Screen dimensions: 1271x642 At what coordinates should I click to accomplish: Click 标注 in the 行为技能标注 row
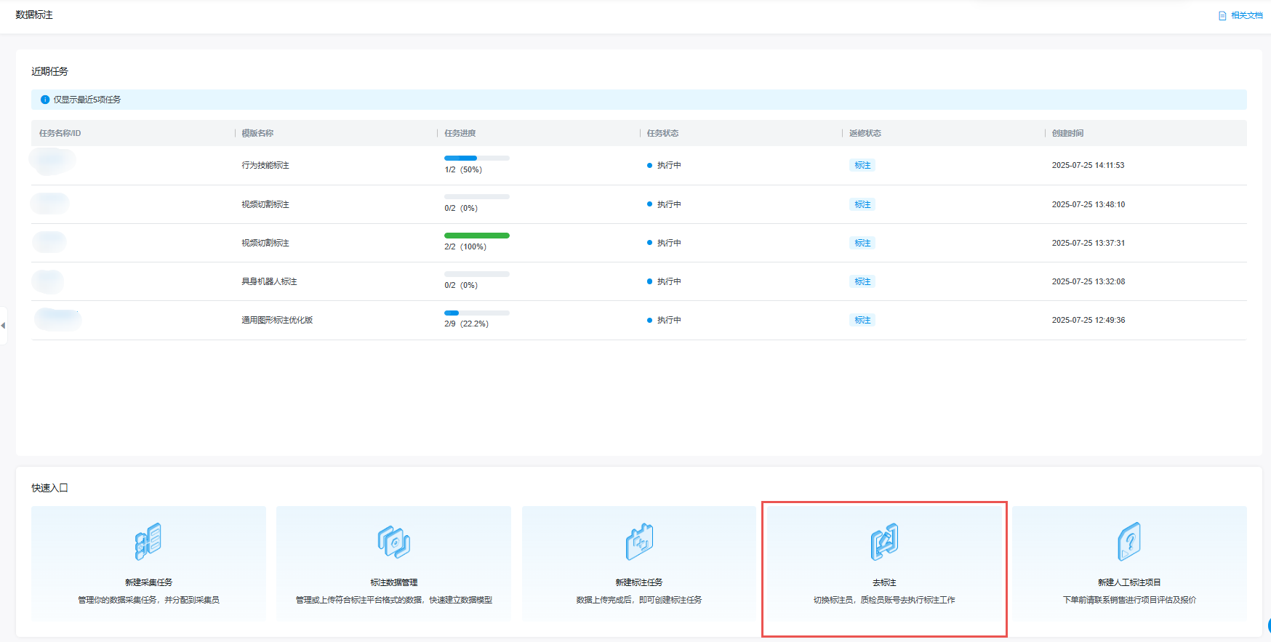point(862,166)
